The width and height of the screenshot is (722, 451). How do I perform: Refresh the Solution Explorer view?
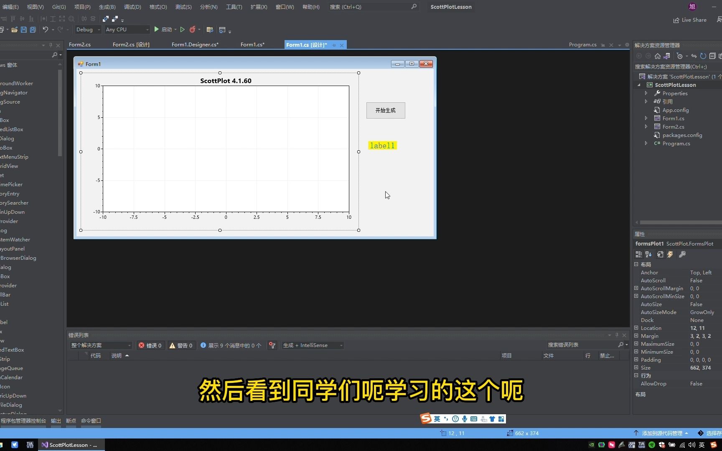(x=704, y=56)
